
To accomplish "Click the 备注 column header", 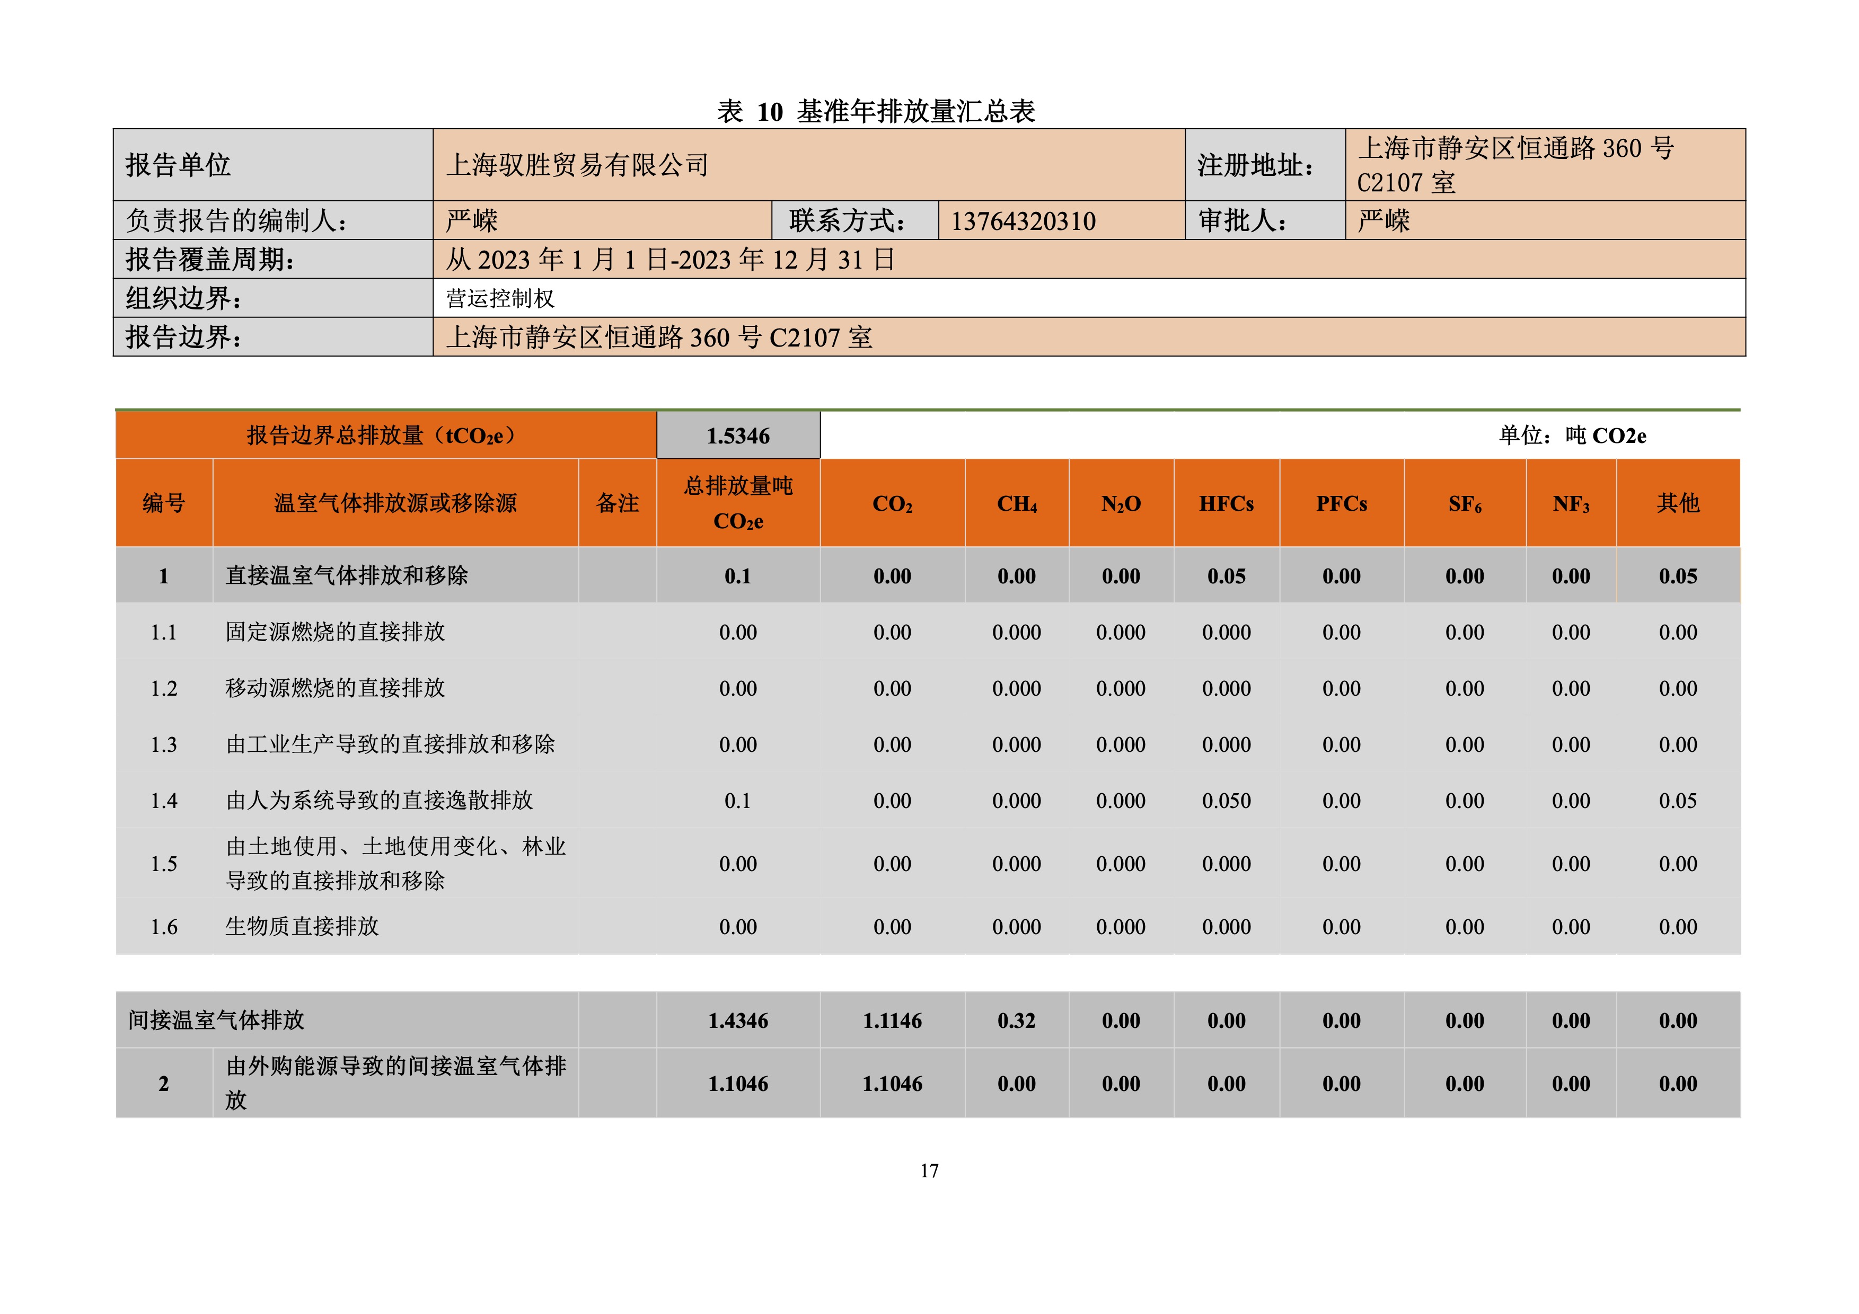I will [x=618, y=503].
